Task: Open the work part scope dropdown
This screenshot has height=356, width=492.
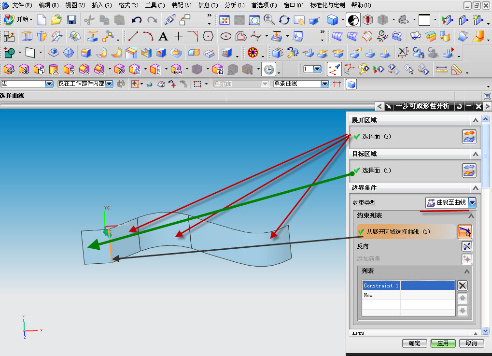Action: coord(109,84)
